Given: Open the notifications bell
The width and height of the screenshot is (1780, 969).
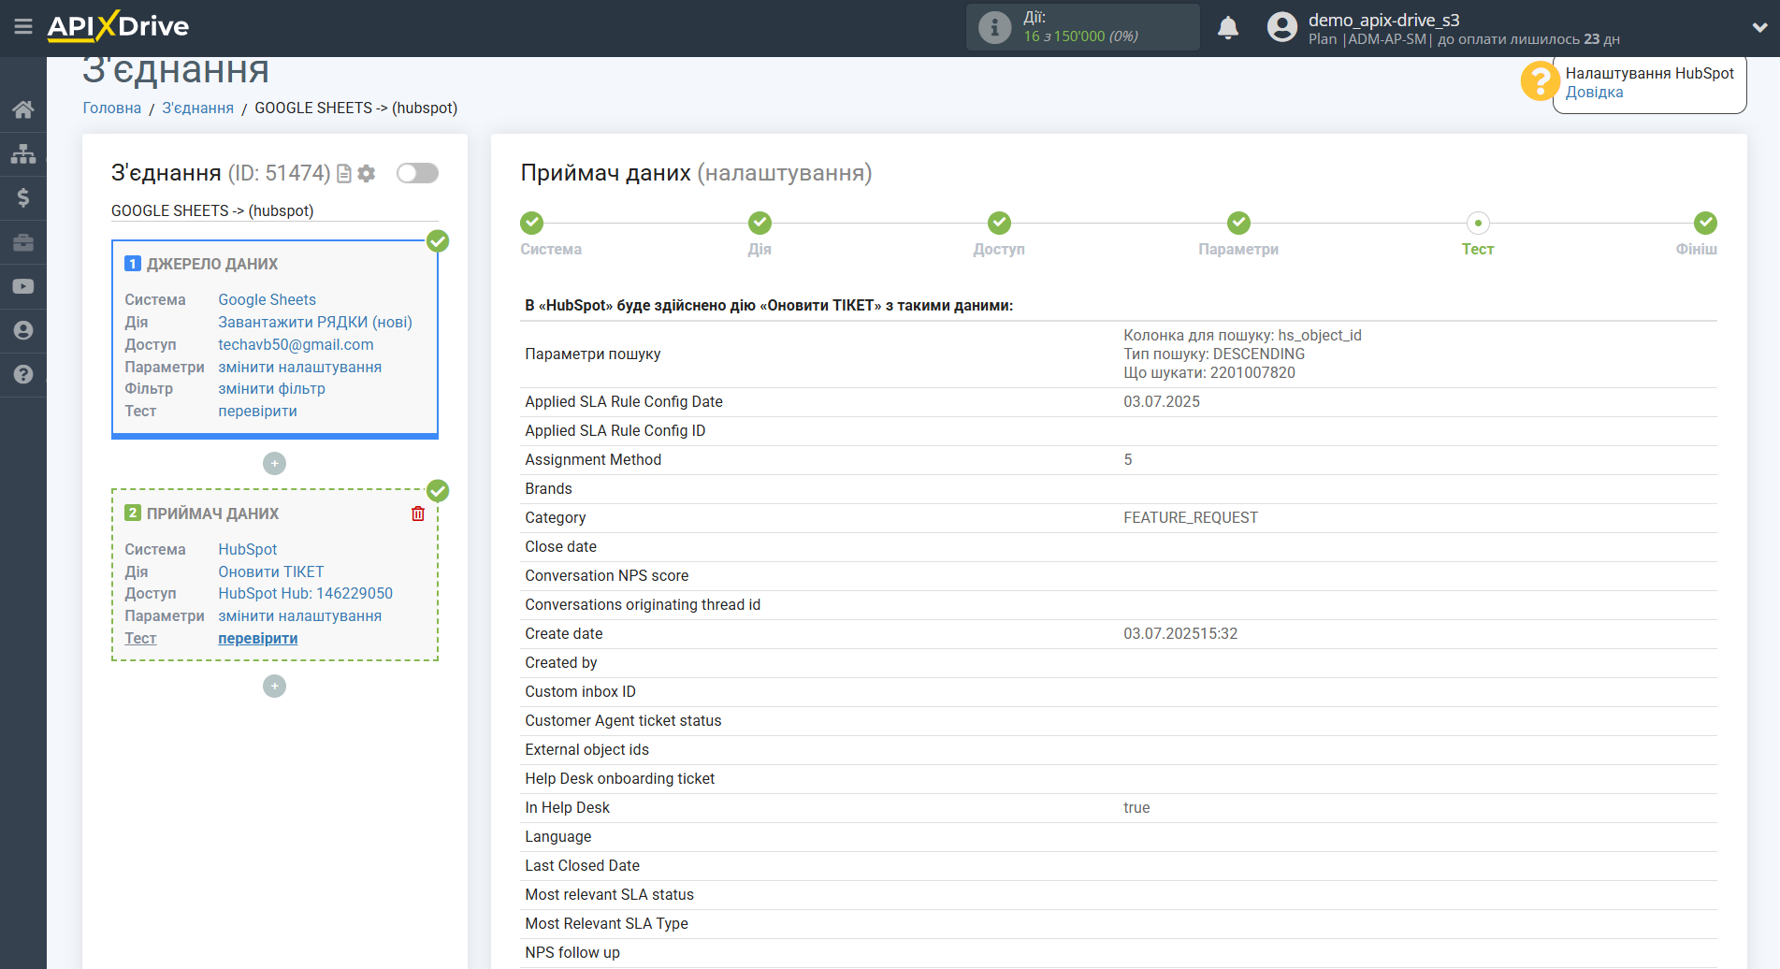Looking at the screenshot, I should (x=1228, y=28).
